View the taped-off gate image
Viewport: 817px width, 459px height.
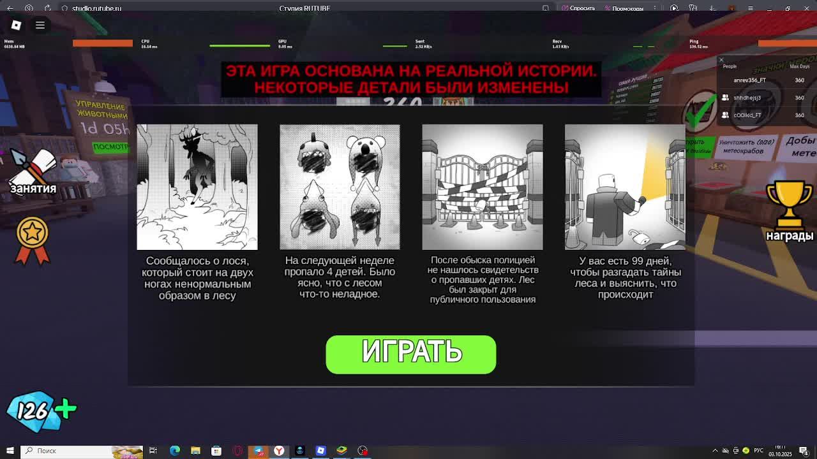(x=483, y=187)
